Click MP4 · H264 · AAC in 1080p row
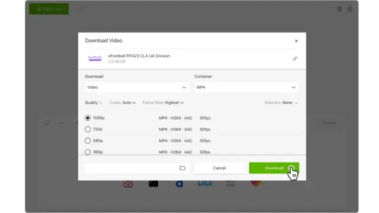Screen dimensions: 379x213 point(175,118)
